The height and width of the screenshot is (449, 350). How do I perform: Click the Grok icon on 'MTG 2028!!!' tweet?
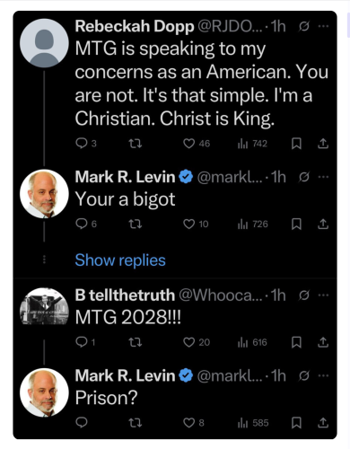(x=303, y=295)
